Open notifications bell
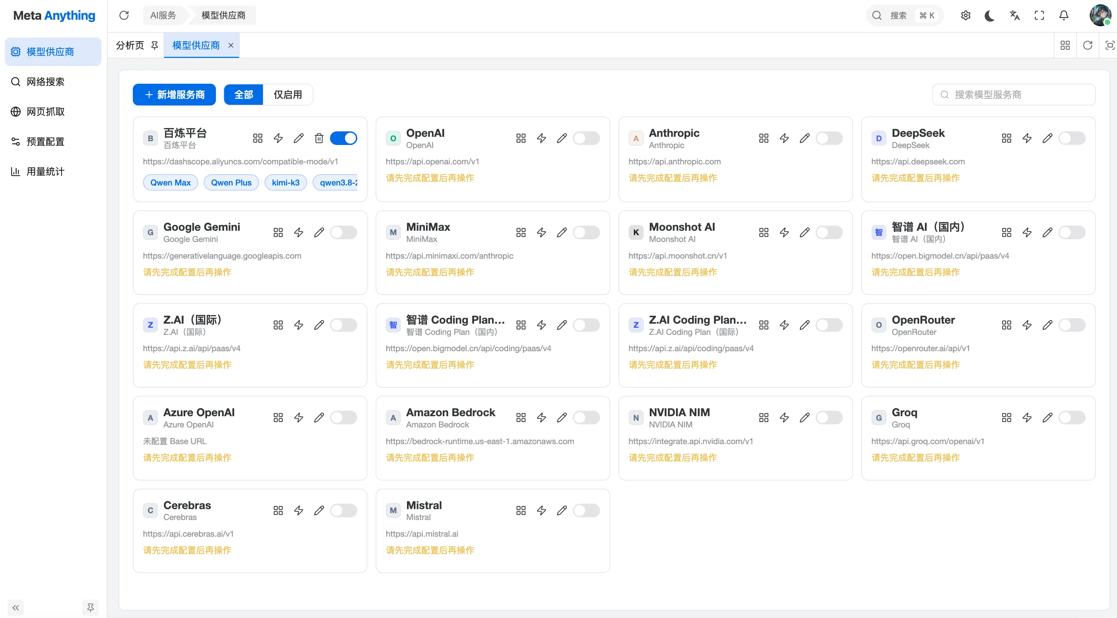This screenshot has height=618, width=1117. pyautogui.click(x=1064, y=15)
